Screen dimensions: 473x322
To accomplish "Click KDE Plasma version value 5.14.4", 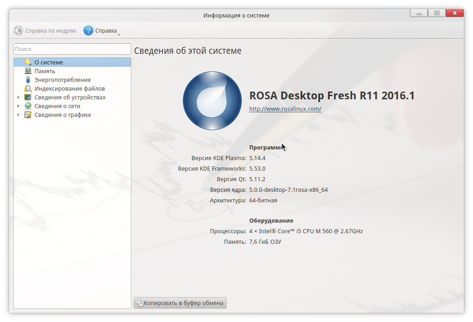I will pyautogui.click(x=257, y=158).
